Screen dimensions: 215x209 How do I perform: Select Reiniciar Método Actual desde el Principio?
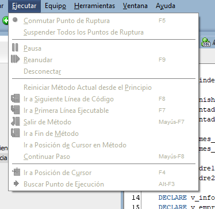point(103,88)
